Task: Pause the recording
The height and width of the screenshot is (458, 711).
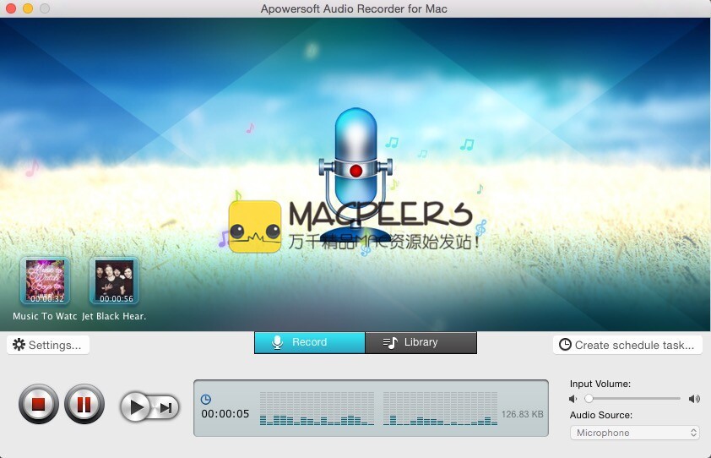Action: click(x=84, y=404)
